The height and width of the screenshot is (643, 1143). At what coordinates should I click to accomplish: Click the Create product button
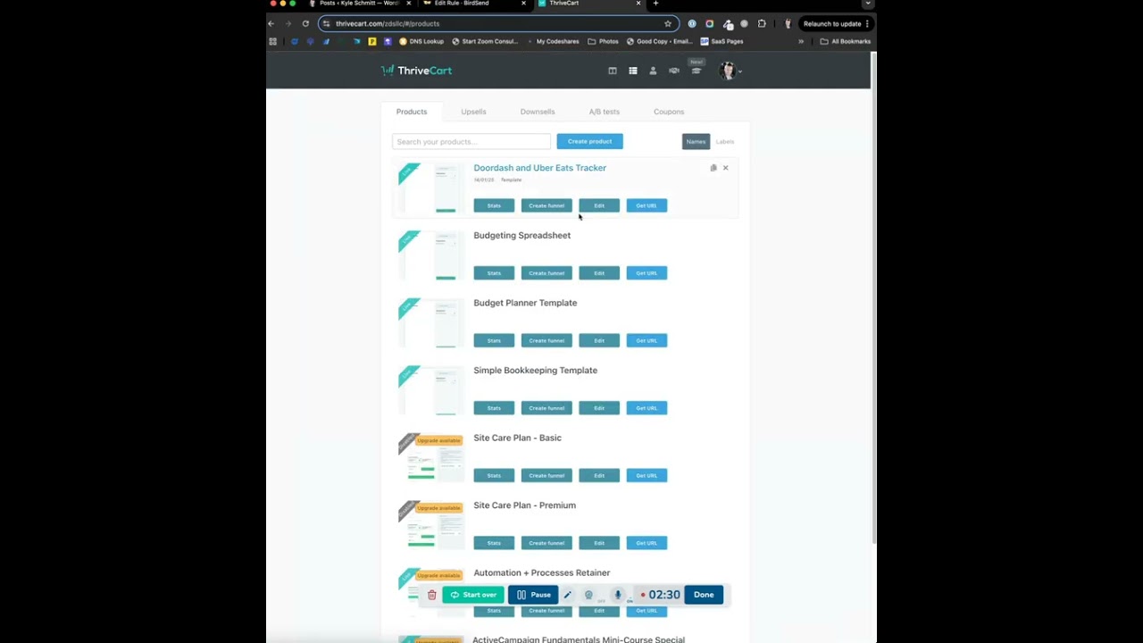pyautogui.click(x=589, y=141)
